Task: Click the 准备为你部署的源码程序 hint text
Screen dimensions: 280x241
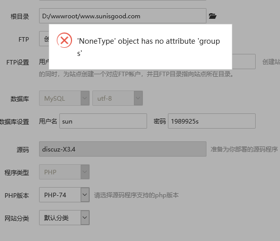Action: click(244, 149)
